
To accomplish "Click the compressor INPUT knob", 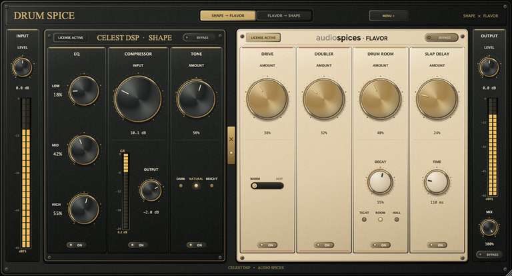I will 138,98.
